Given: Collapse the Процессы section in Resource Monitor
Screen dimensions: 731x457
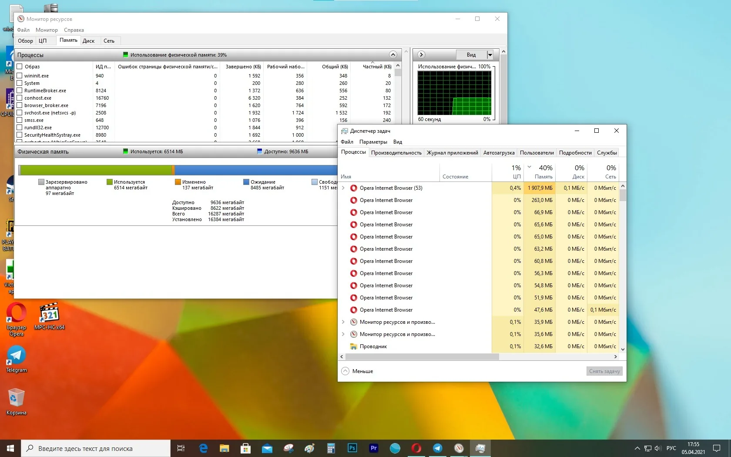Looking at the screenshot, I should 393,54.
